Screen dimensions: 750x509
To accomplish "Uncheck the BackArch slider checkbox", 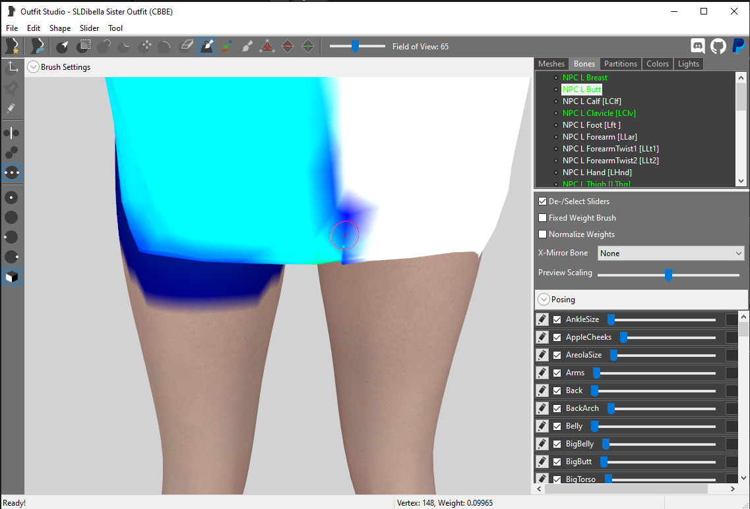I will (557, 409).
